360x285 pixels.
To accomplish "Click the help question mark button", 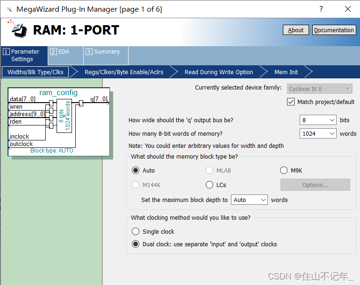I will pos(321,9).
